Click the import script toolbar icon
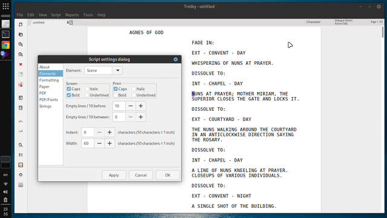The height and width of the screenshot is (218, 387). pos(21,98)
